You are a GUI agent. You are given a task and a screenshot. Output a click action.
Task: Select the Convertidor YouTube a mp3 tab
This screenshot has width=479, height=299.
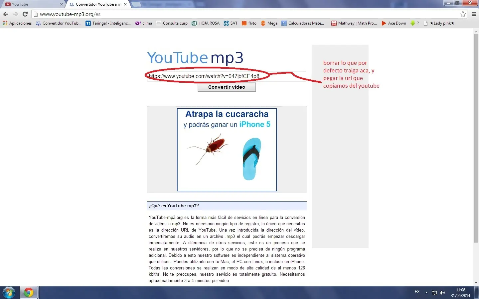point(97,4)
